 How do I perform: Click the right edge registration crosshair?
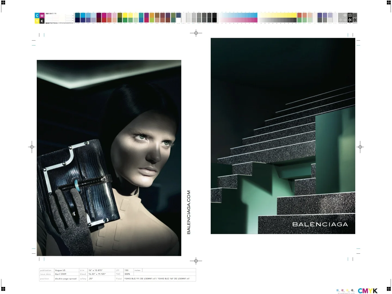point(360,147)
